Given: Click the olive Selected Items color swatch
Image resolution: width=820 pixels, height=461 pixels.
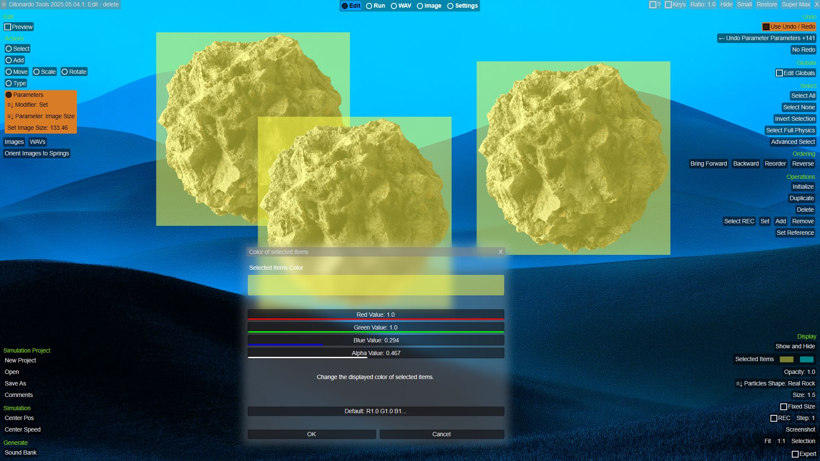Looking at the screenshot, I should coord(786,359).
